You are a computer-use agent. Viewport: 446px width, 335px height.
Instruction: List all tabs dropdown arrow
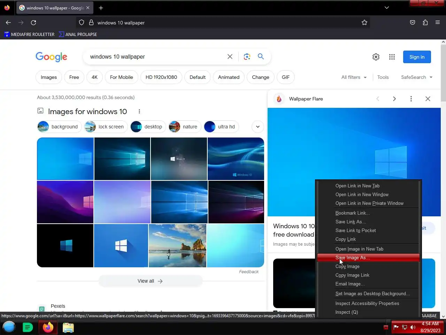(387, 8)
